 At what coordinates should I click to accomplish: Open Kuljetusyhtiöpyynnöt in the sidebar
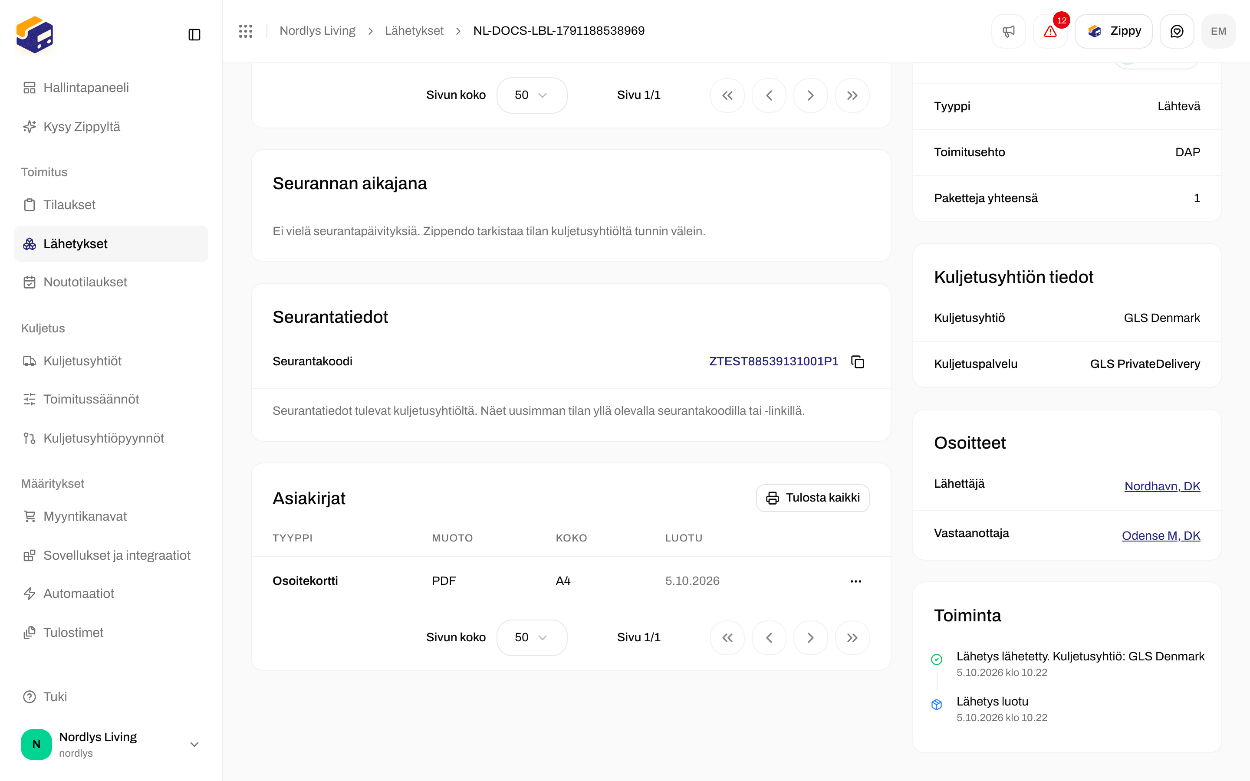[x=111, y=438]
